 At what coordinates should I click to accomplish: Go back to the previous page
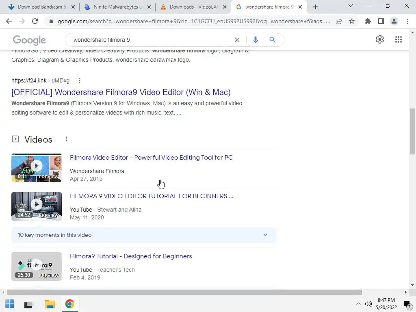click(x=9, y=21)
